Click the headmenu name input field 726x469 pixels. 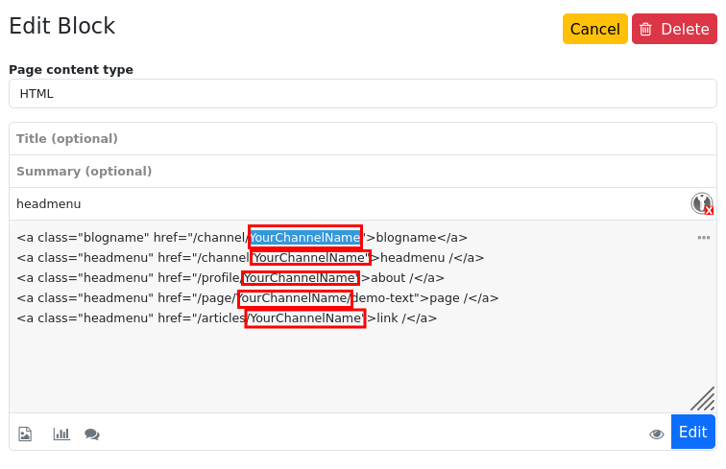(346, 204)
